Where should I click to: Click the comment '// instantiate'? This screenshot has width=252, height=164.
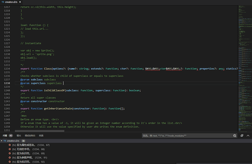click(x=31, y=43)
